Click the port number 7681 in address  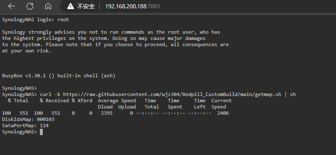(x=154, y=6)
